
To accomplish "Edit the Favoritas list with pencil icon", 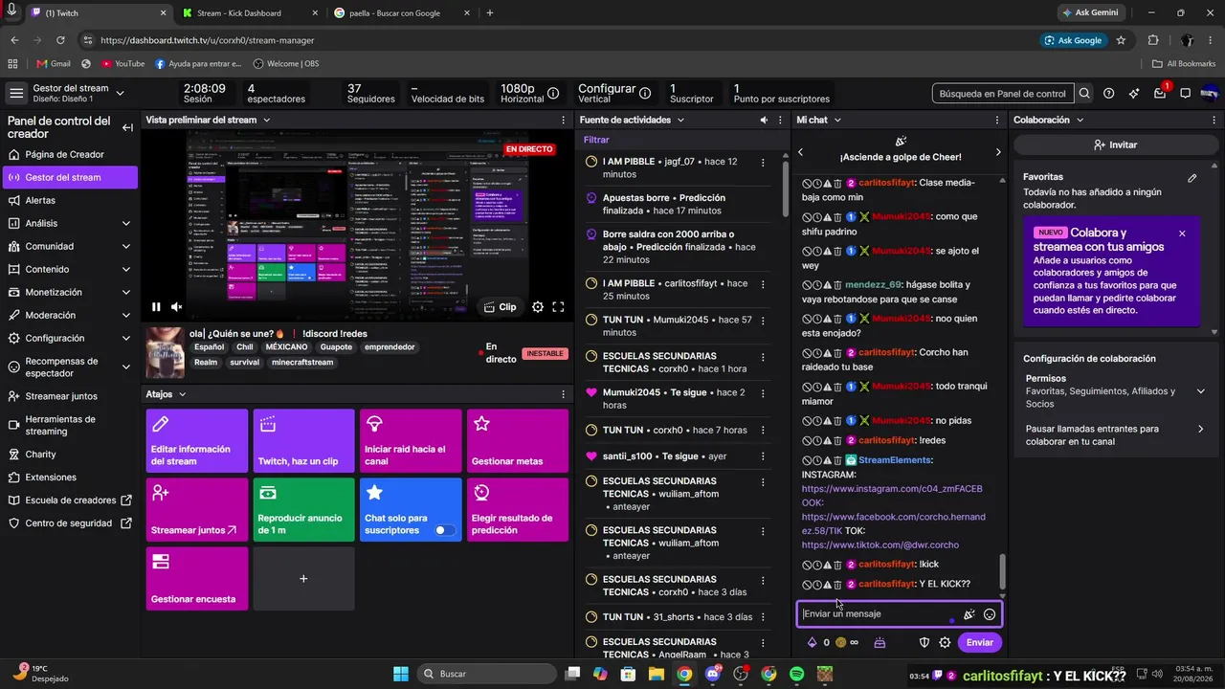I will (1192, 177).
